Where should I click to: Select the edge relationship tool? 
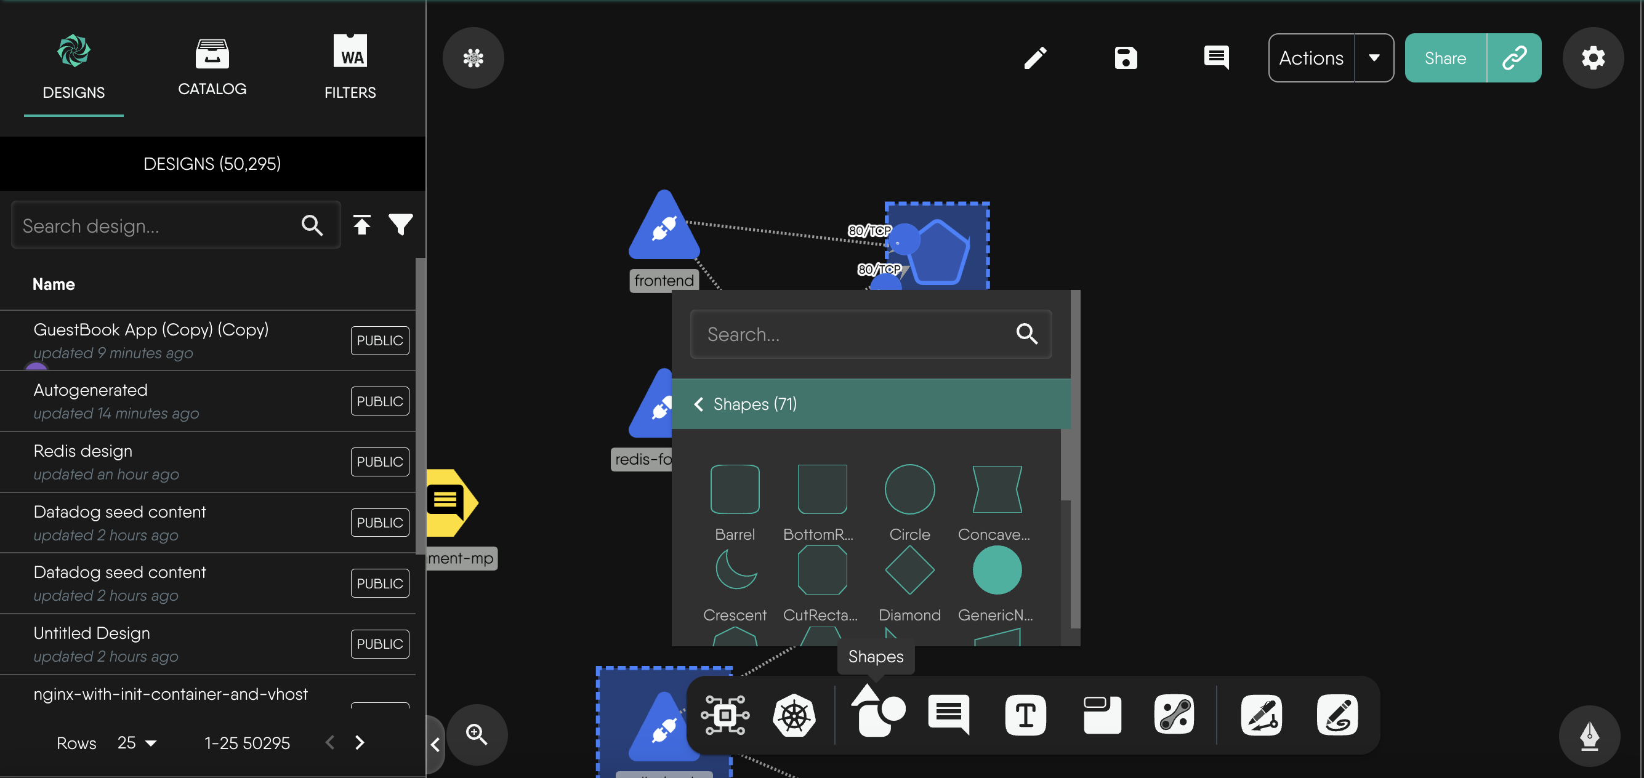coord(1175,715)
